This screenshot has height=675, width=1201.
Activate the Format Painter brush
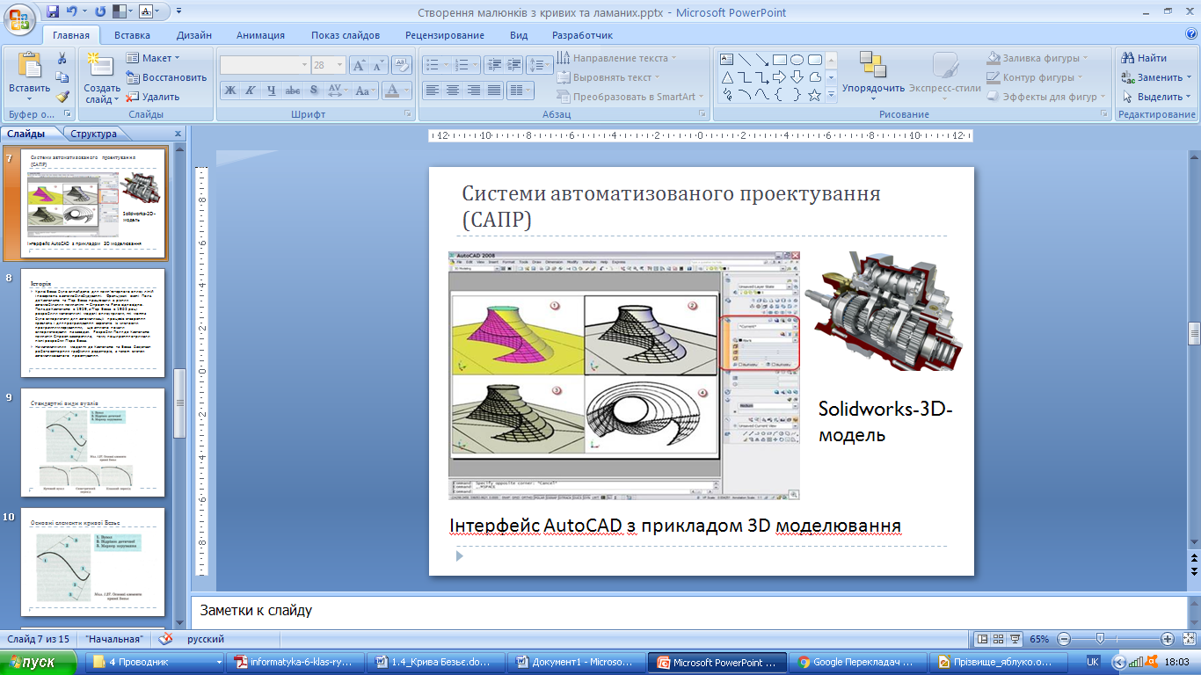tap(62, 97)
